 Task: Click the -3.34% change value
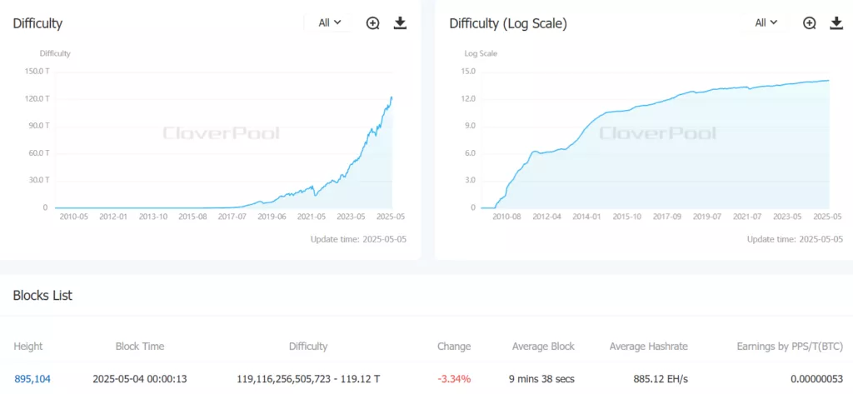click(454, 379)
